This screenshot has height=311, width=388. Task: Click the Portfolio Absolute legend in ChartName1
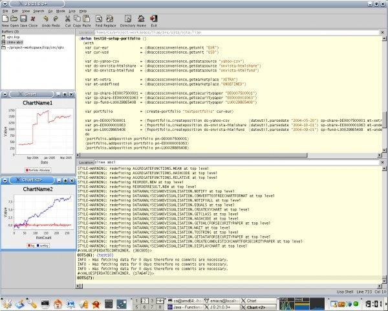[x=38, y=170]
